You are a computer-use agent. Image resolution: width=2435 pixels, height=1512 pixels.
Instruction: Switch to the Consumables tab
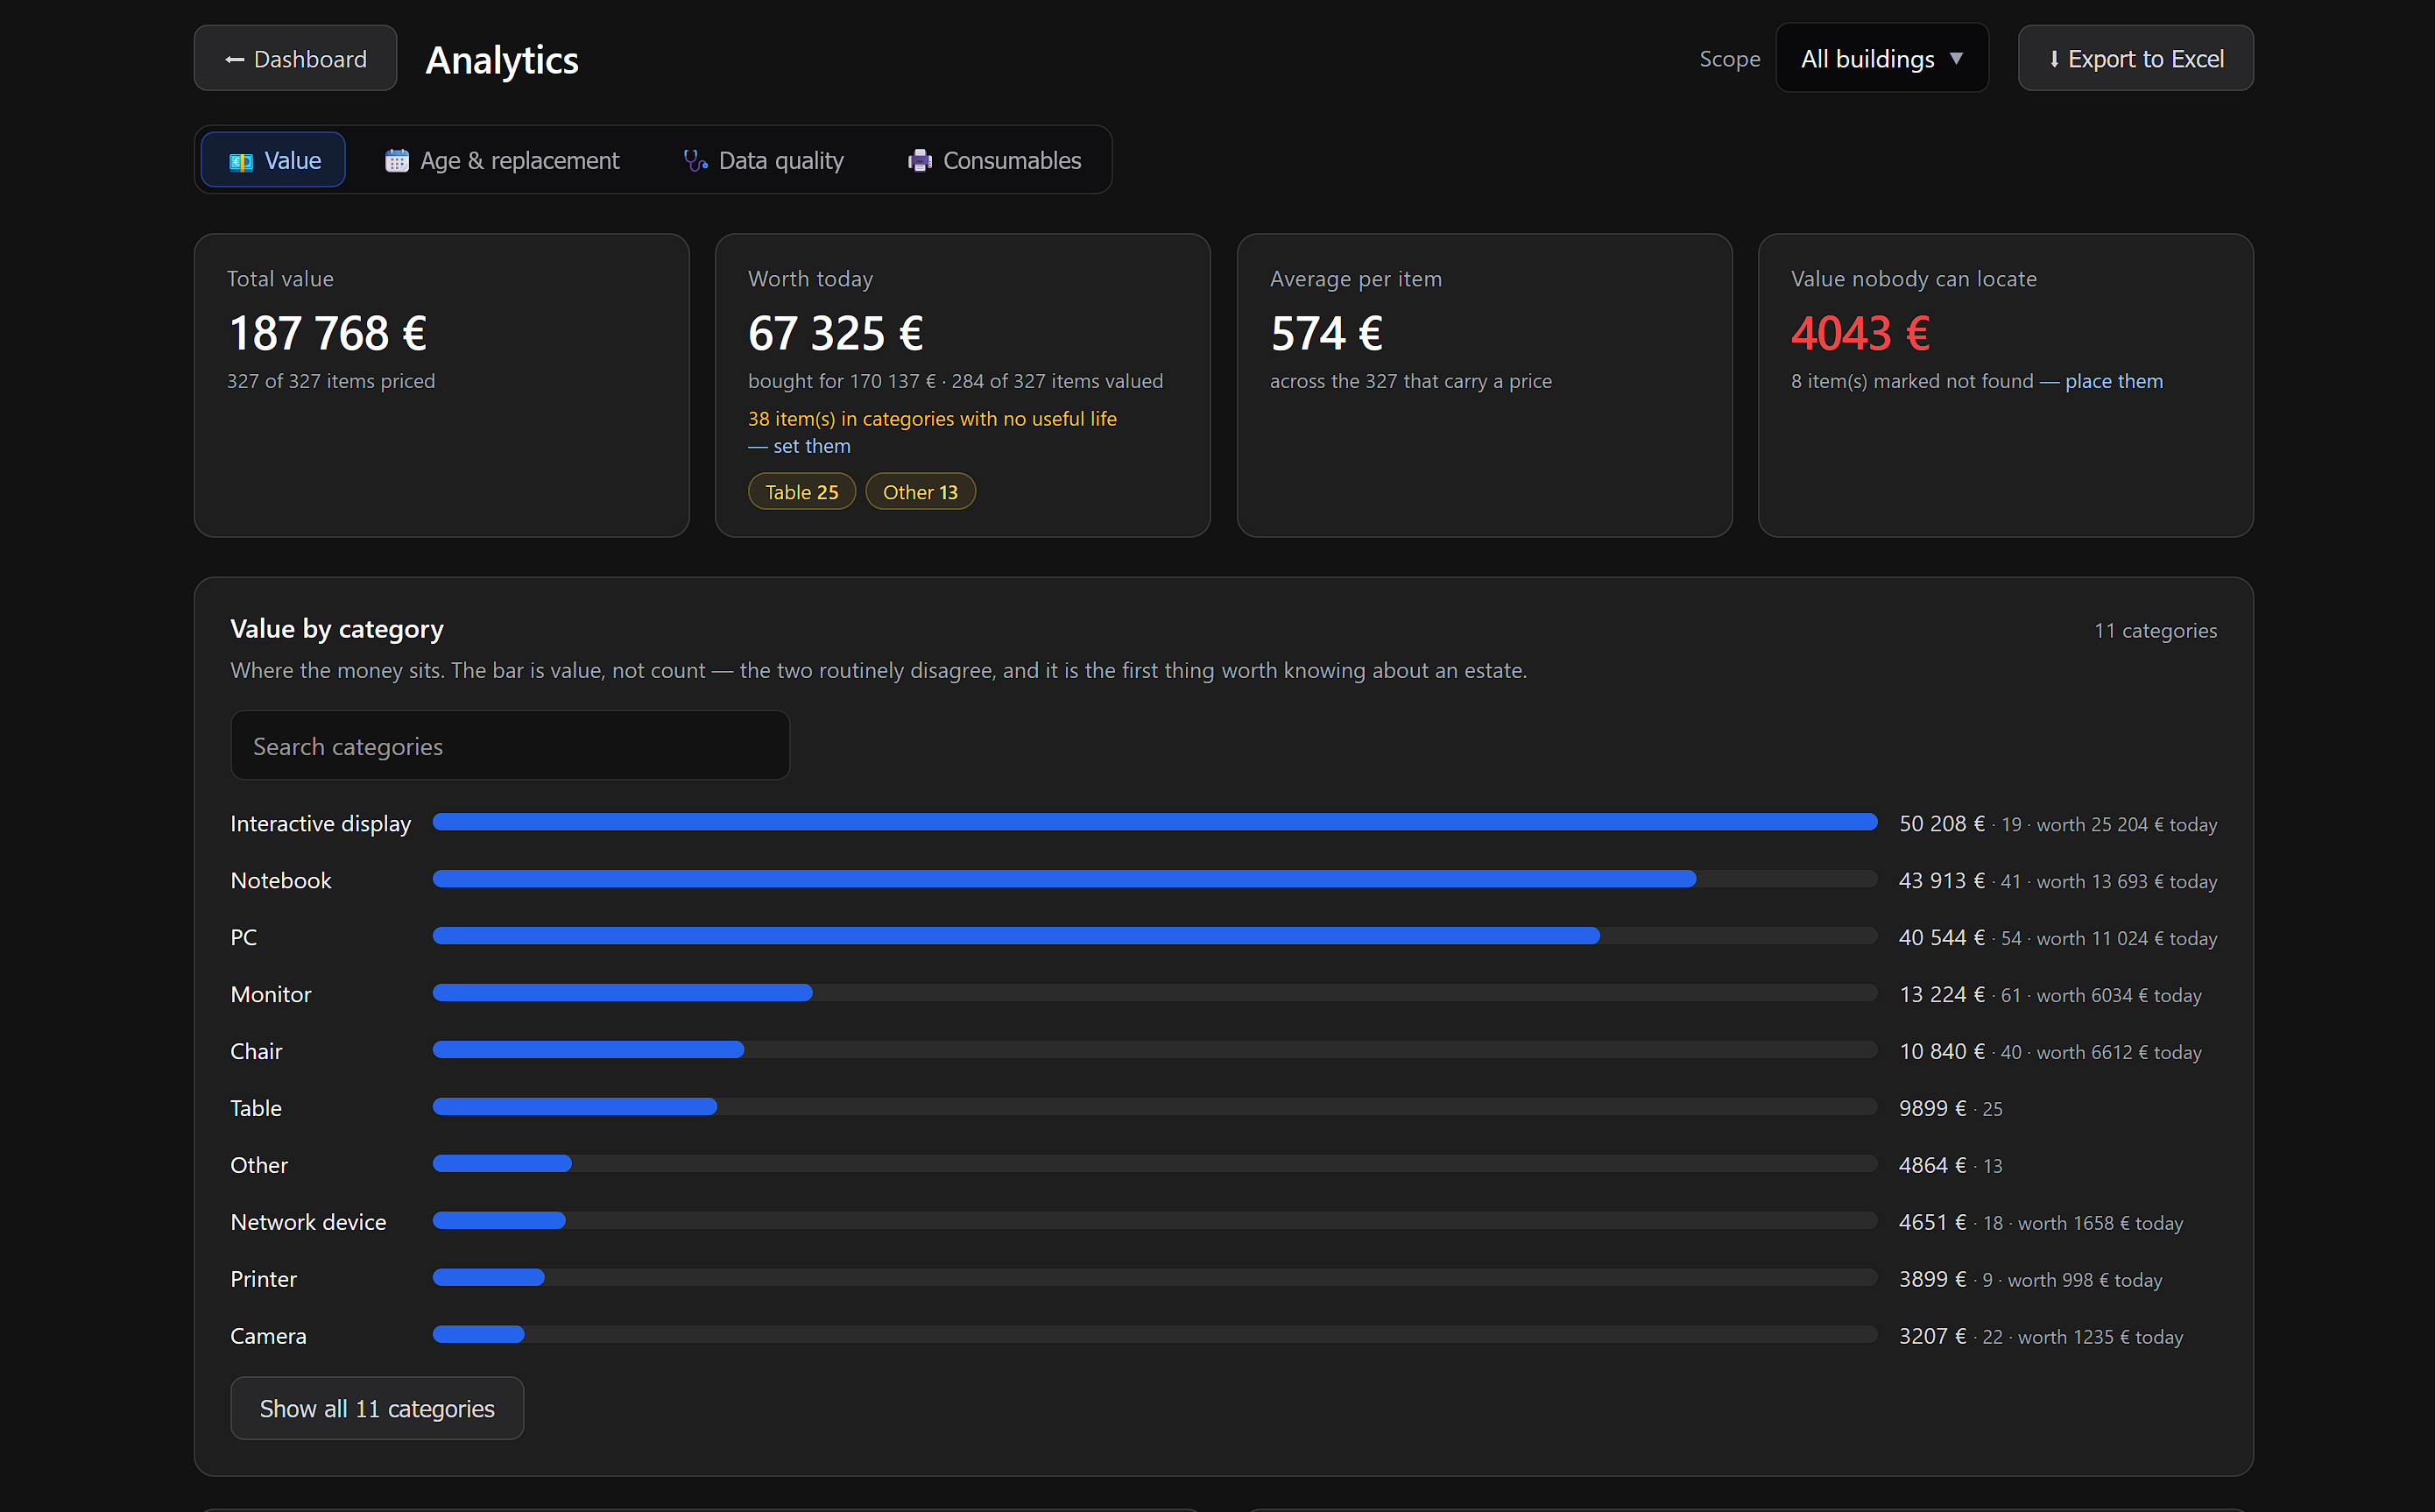tap(995, 160)
